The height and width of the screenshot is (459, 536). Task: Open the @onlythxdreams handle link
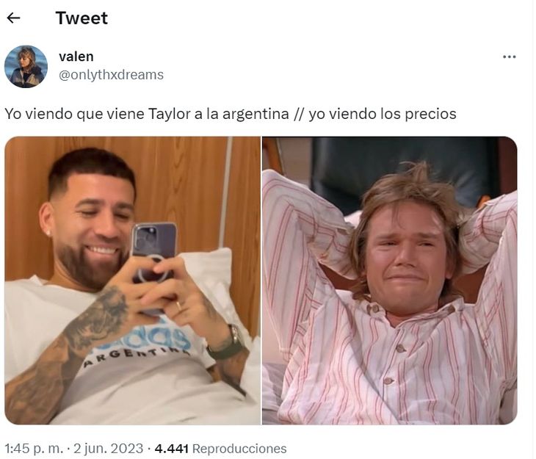(111, 75)
